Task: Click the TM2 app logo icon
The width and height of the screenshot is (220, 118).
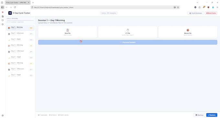Action: pos(10,13)
